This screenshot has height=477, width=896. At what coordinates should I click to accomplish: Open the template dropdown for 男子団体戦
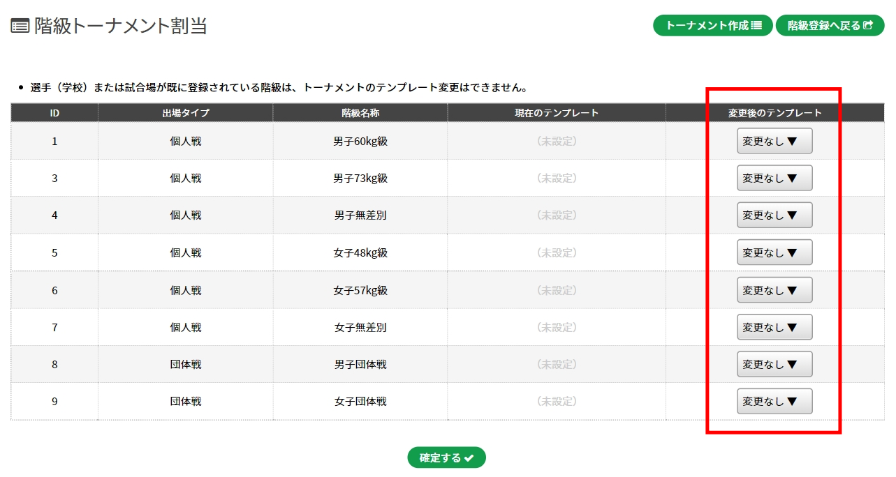pos(774,364)
